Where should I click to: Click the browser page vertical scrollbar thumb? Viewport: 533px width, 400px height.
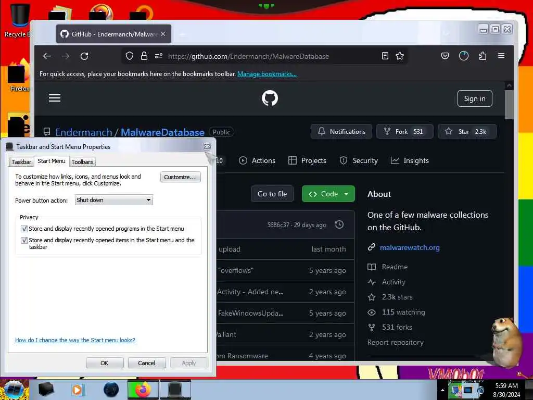coord(509,105)
